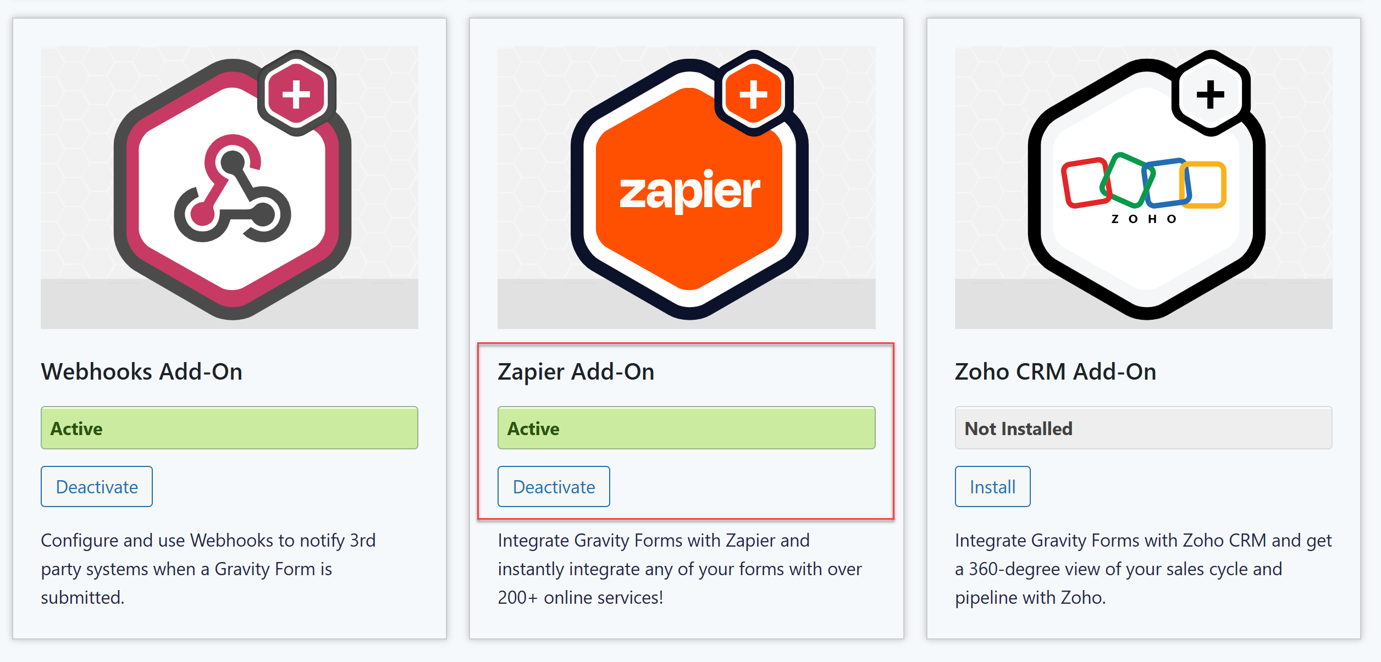
Task: Click the green Active status bar for Webhooks
Action: (x=229, y=428)
